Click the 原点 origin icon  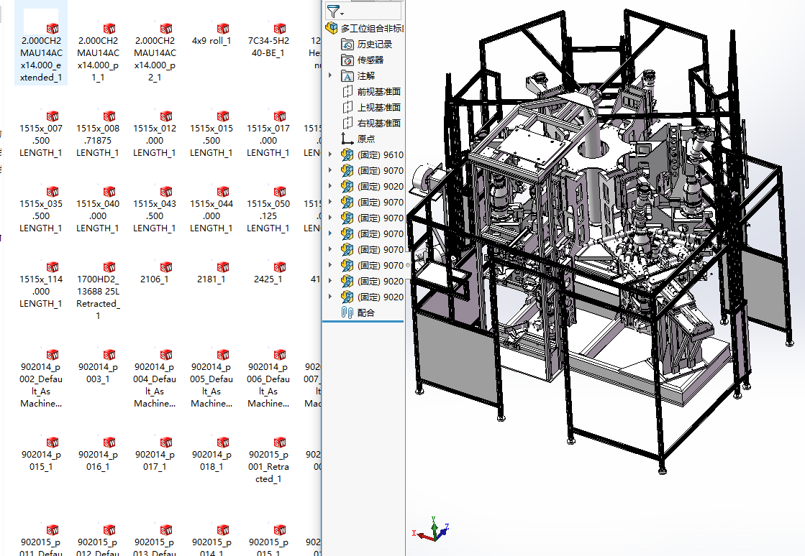click(347, 139)
